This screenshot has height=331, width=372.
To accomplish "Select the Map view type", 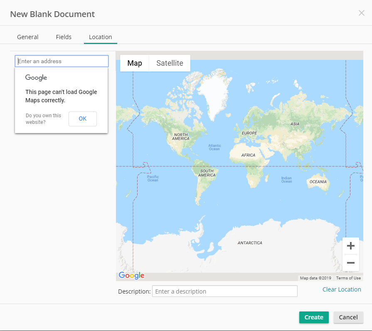I will [x=134, y=63].
